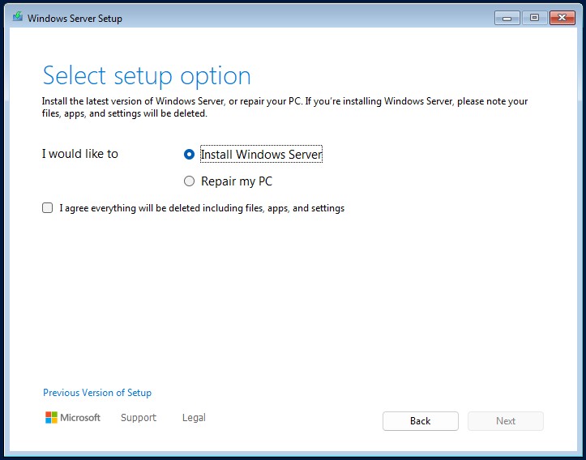
Task: Open the Legal link
Action: 194,417
